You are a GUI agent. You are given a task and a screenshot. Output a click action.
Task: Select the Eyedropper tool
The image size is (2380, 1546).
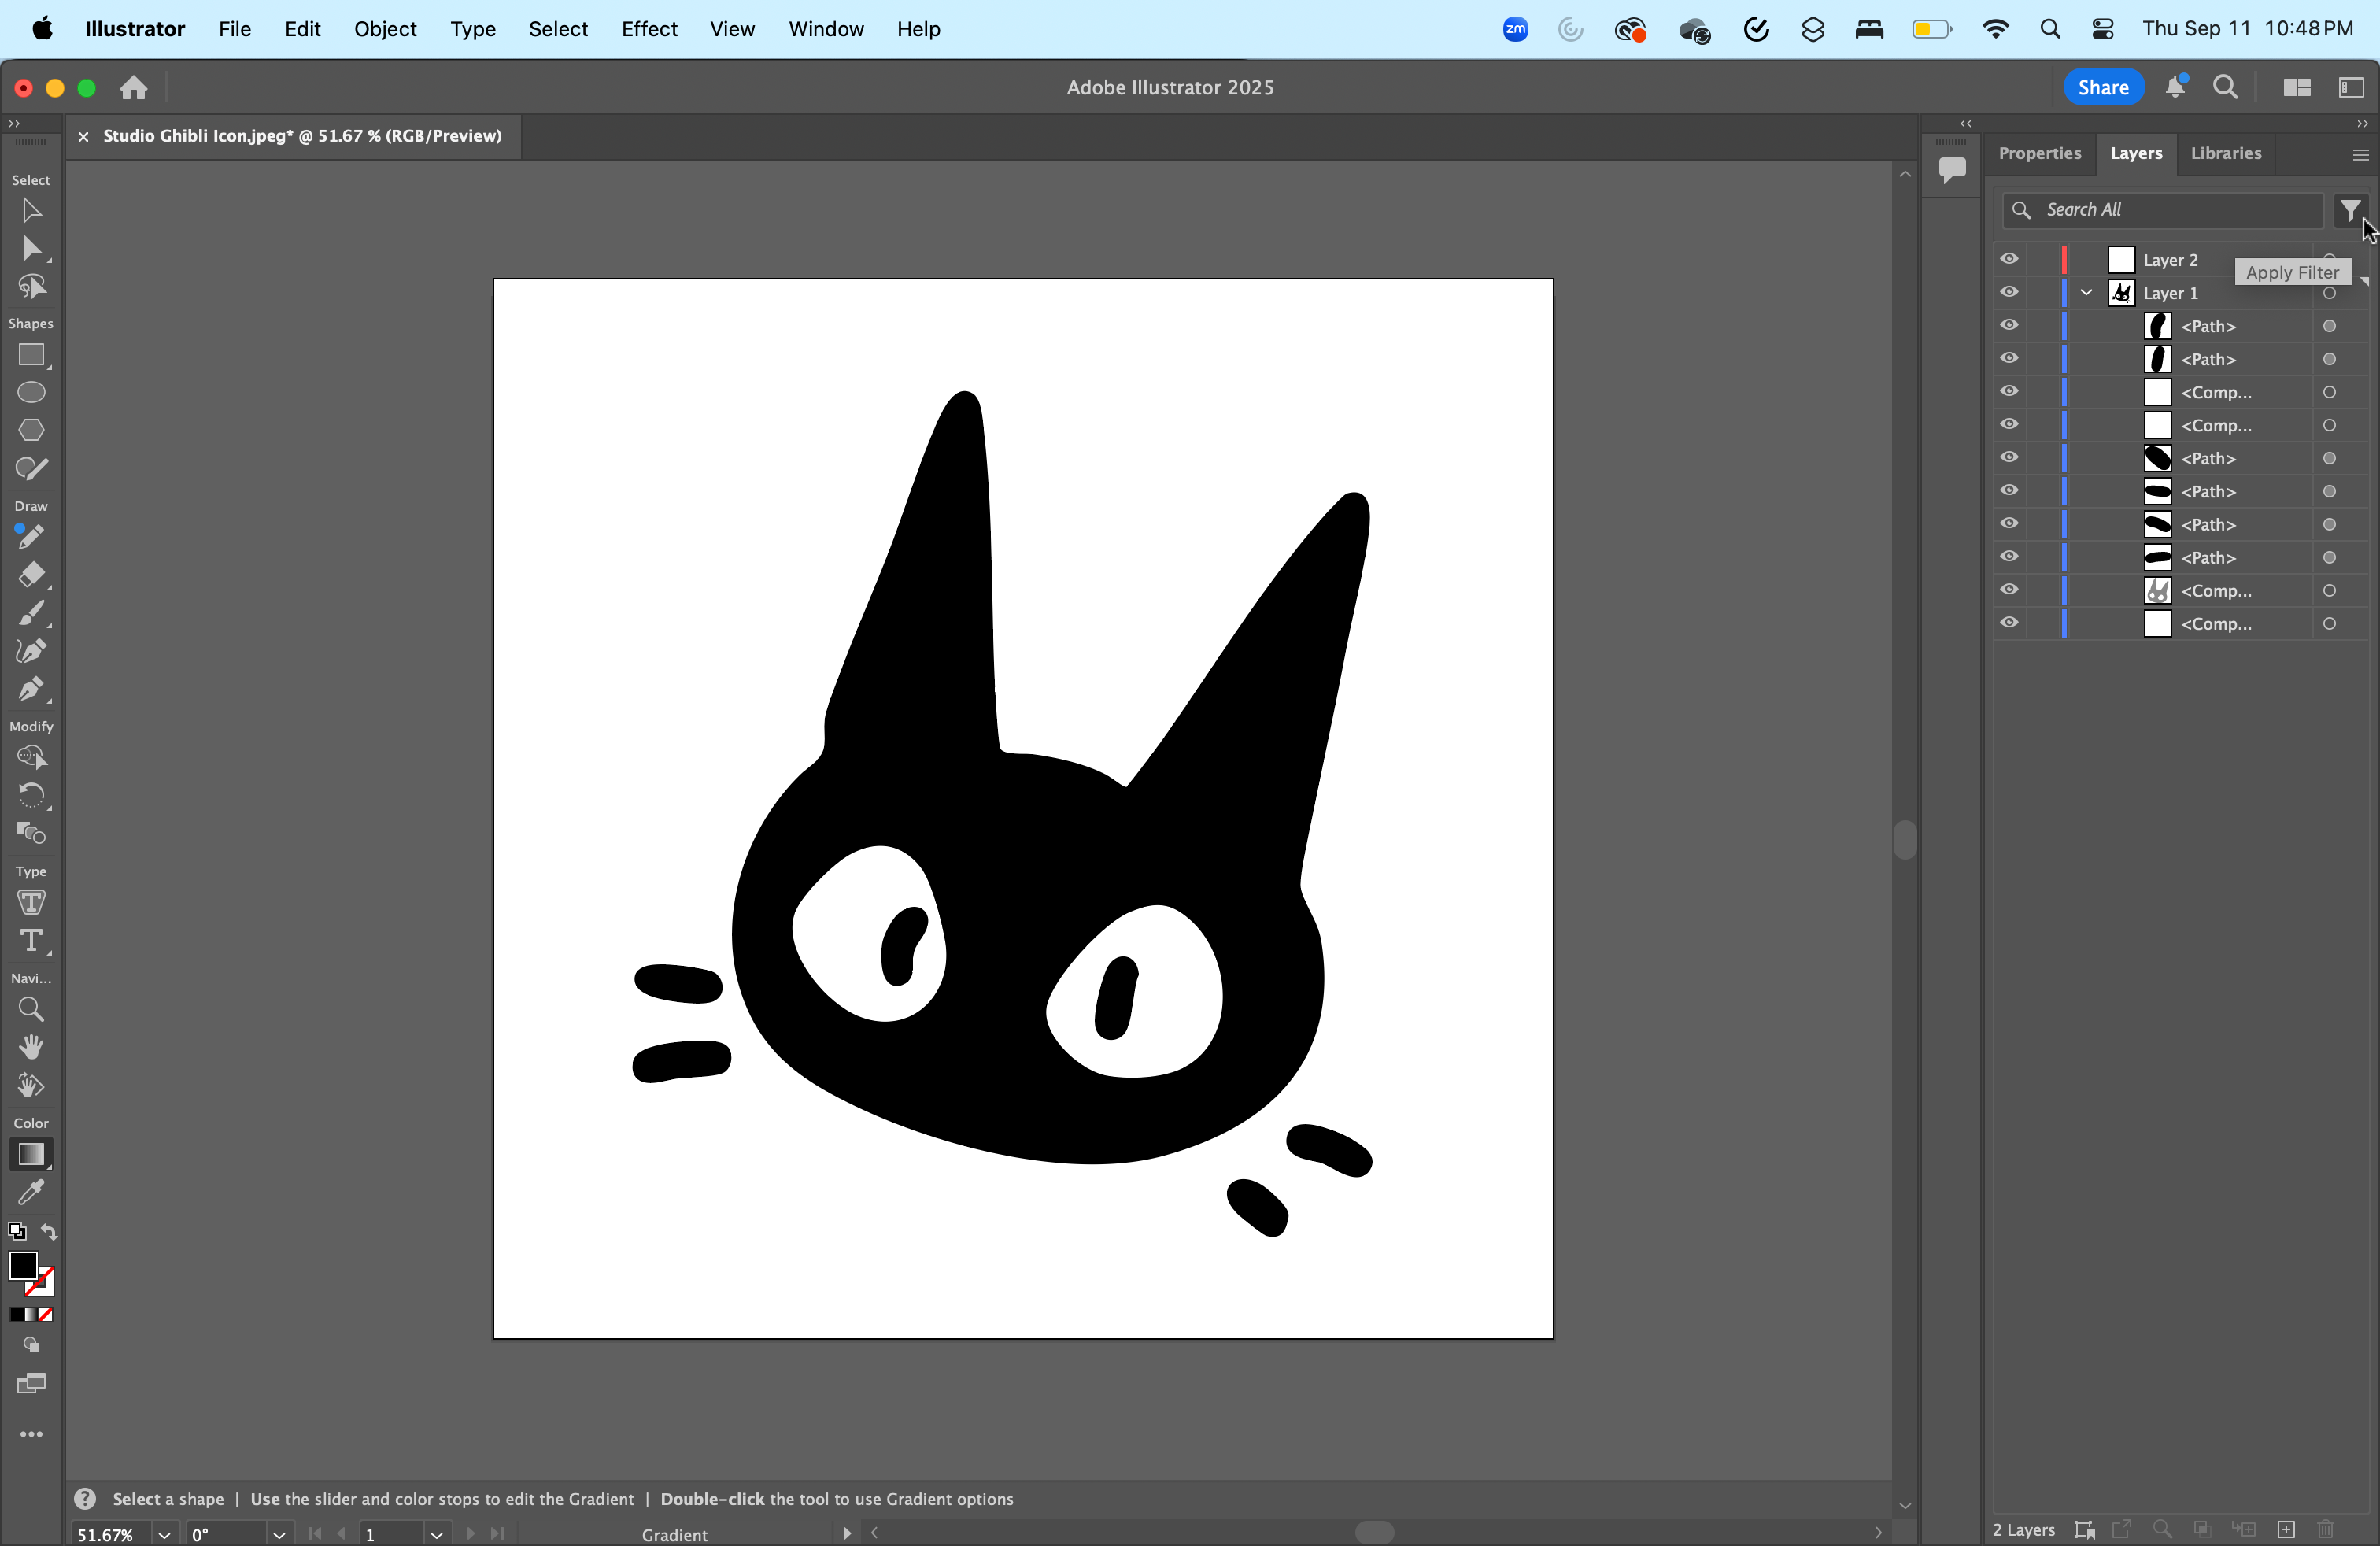[31, 1192]
